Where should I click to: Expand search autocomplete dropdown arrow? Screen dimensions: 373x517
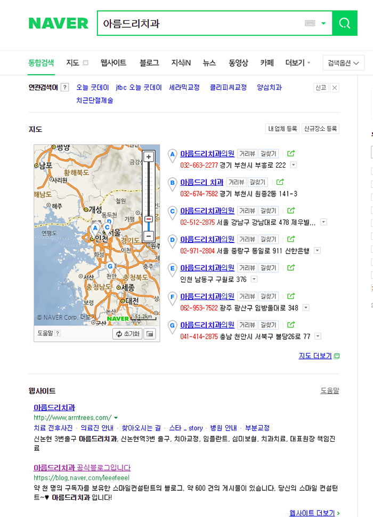323,23
